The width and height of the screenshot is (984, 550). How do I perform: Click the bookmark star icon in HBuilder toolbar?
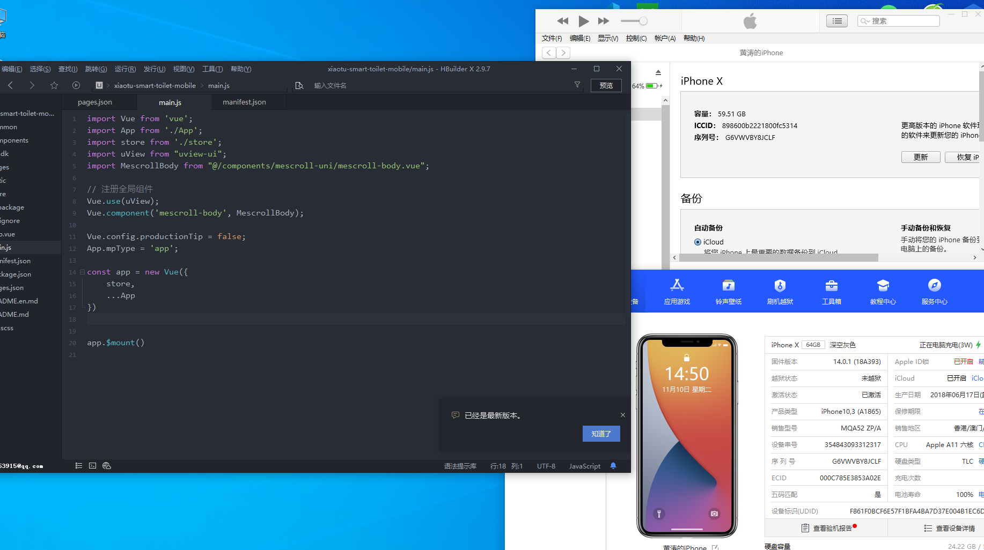click(x=54, y=85)
